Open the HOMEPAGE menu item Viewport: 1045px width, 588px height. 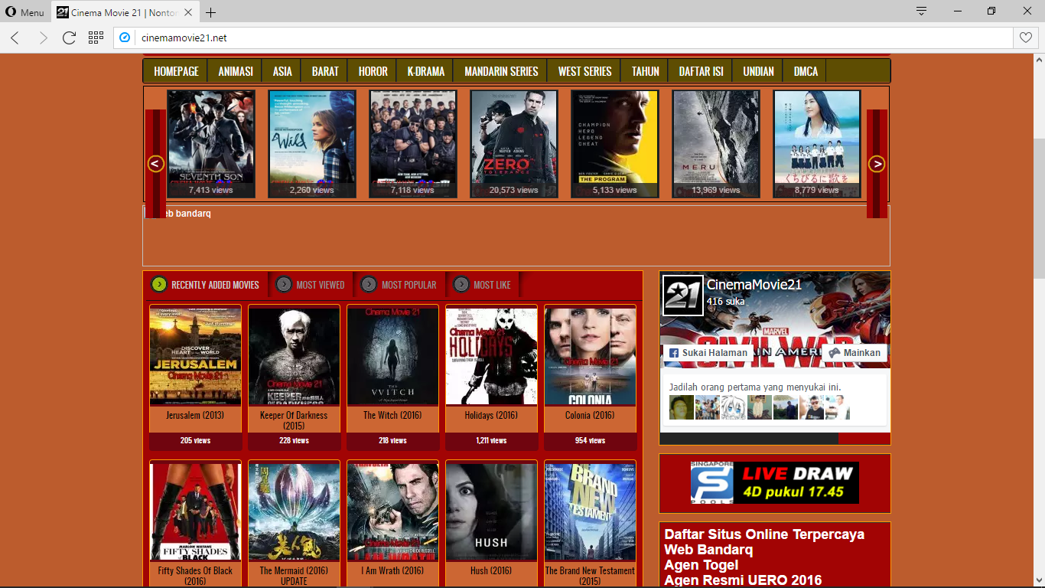pyautogui.click(x=176, y=71)
